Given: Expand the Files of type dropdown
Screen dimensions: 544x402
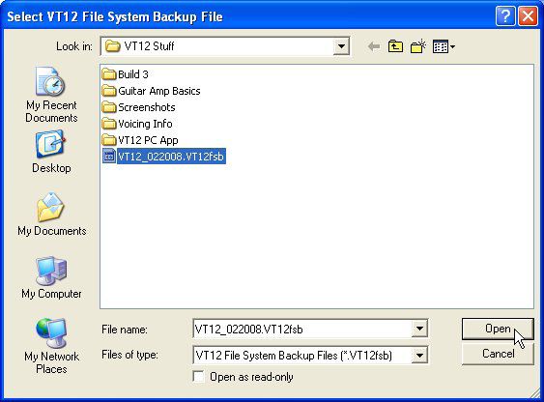Looking at the screenshot, I should [x=419, y=356].
